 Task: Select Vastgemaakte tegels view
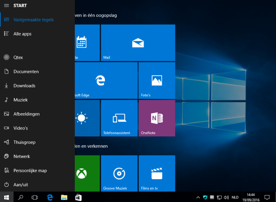coord(33,20)
